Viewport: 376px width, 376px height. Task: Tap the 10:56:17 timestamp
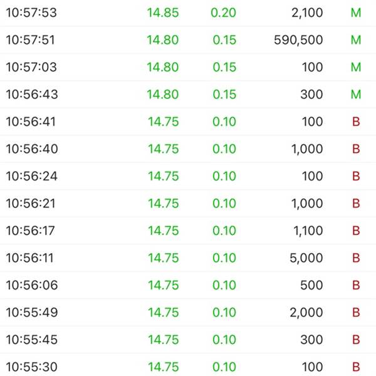point(31,231)
